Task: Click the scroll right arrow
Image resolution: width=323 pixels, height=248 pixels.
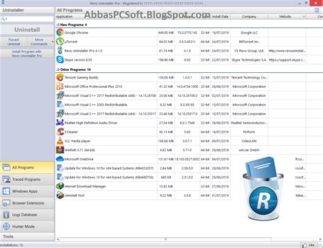Action: pyautogui.click(x=320, y=239)
